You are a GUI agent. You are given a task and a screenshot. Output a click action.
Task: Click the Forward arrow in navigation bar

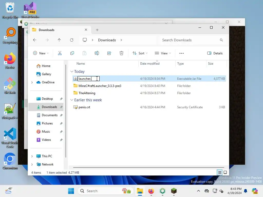tap(47, 40)
